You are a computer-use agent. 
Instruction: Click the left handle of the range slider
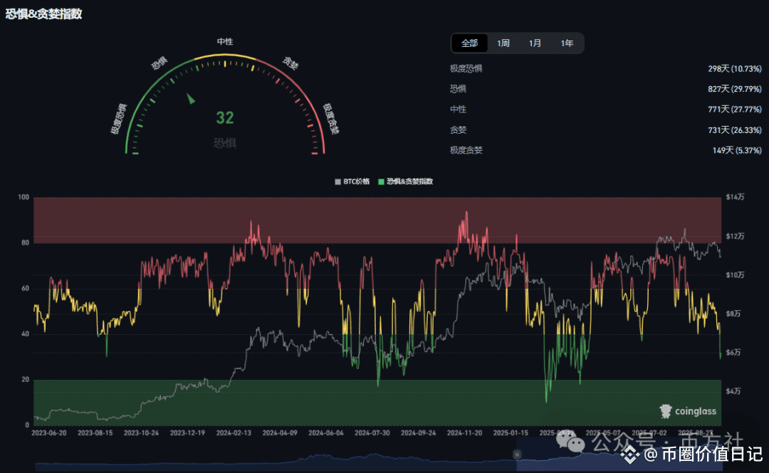point(518,454)
